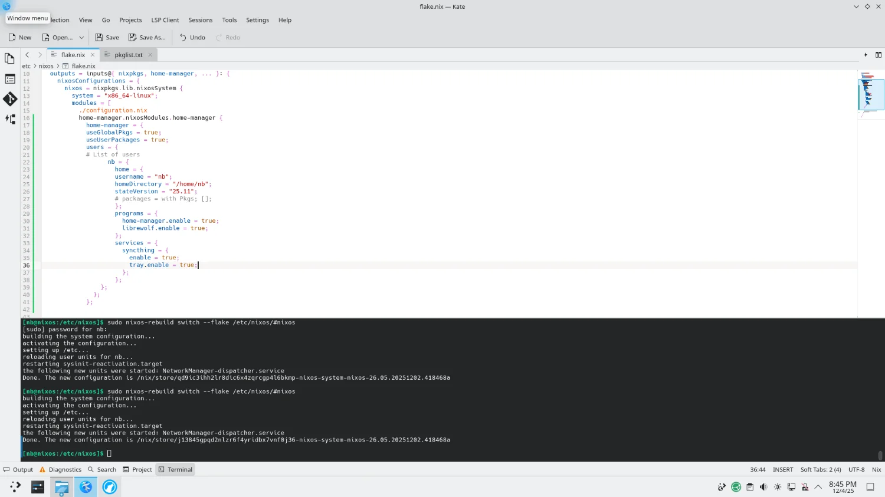Toggle the Terminal panel button
Viewport: 885px width, 497px height.
point(175,470)
